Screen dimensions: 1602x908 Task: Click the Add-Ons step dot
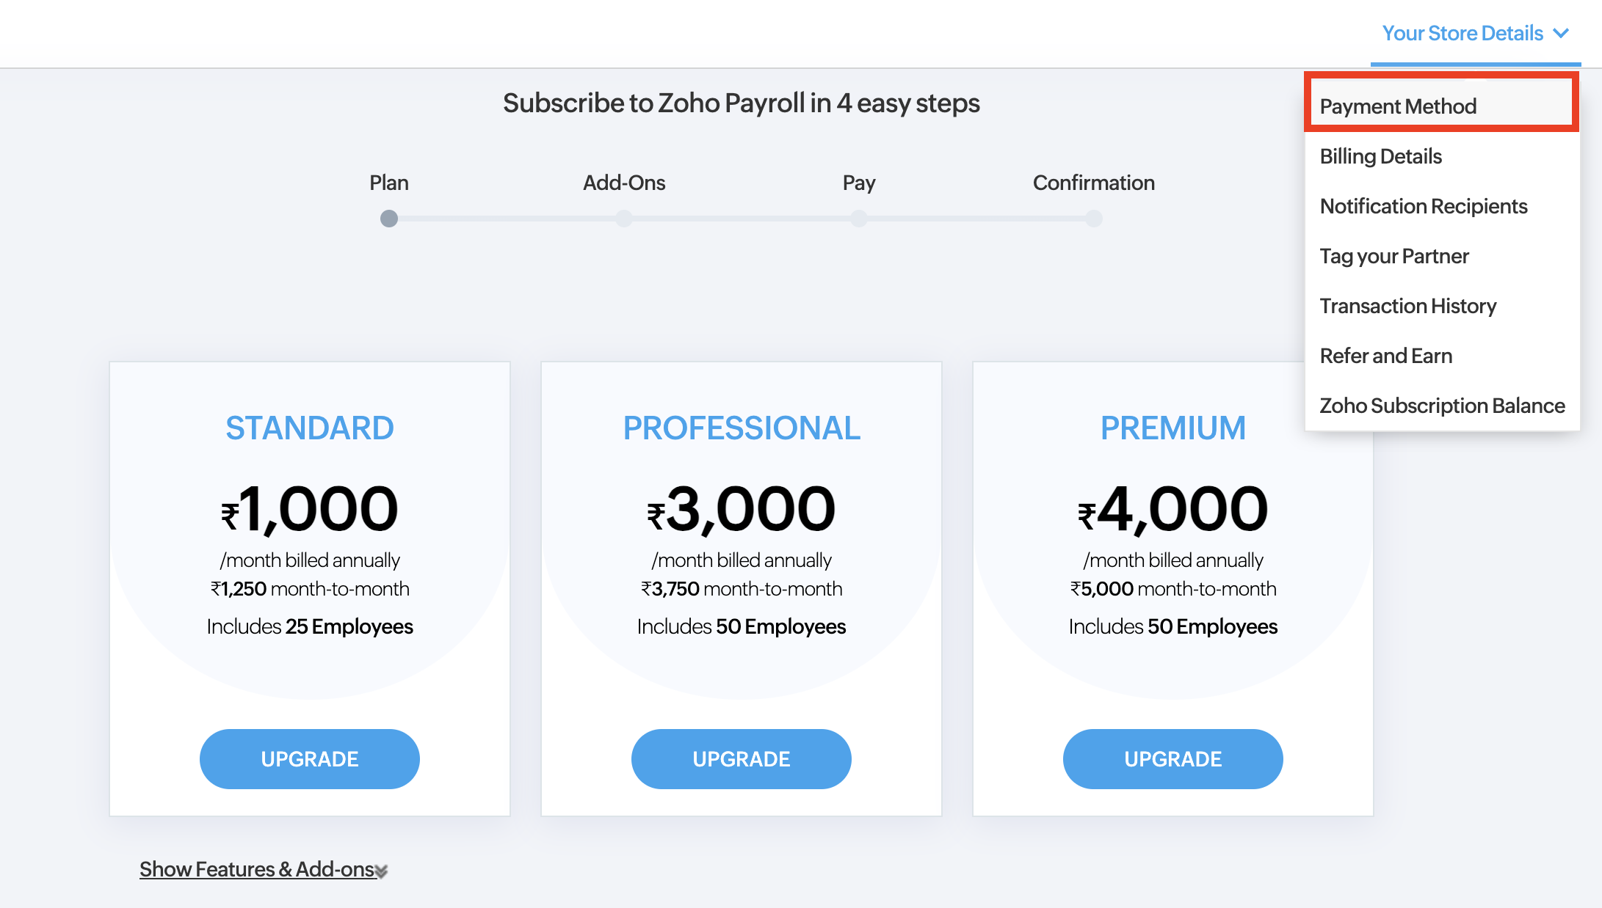(624, 219)
